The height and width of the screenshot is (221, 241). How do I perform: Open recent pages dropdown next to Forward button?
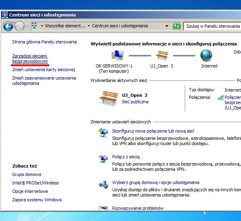point(27,26)
